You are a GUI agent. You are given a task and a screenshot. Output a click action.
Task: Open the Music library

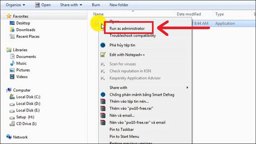21,63
